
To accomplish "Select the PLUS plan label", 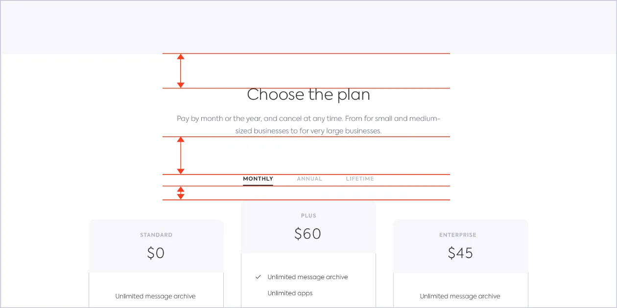I will [x=308, y=216].
